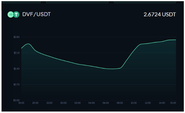Click the 14:00 time axis label

pos(162,103)
